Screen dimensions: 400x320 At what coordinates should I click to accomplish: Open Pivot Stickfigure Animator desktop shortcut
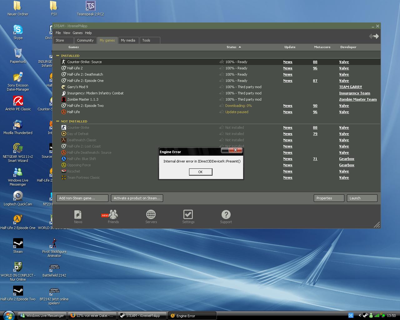pos(54,248)
